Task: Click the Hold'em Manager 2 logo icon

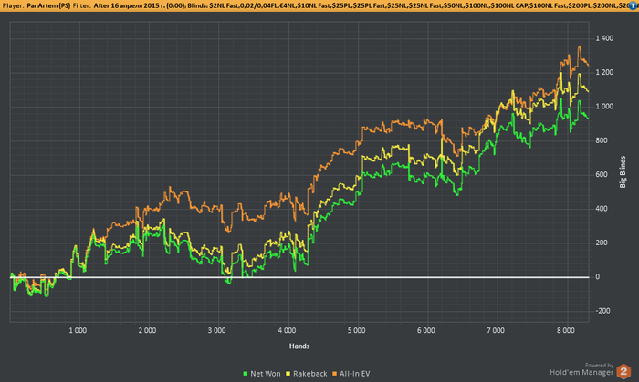Action: click(x=623, y=371)
